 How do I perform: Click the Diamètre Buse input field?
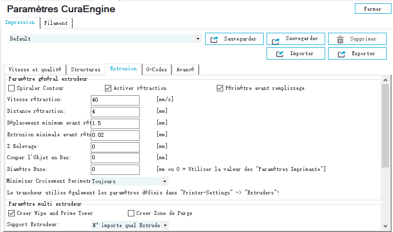(x=115, y=169)
